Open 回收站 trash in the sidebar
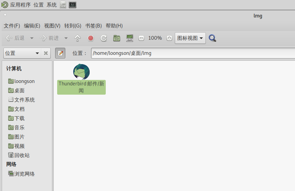Viewport: 295px width, 191px height. [x=19, y=155]
